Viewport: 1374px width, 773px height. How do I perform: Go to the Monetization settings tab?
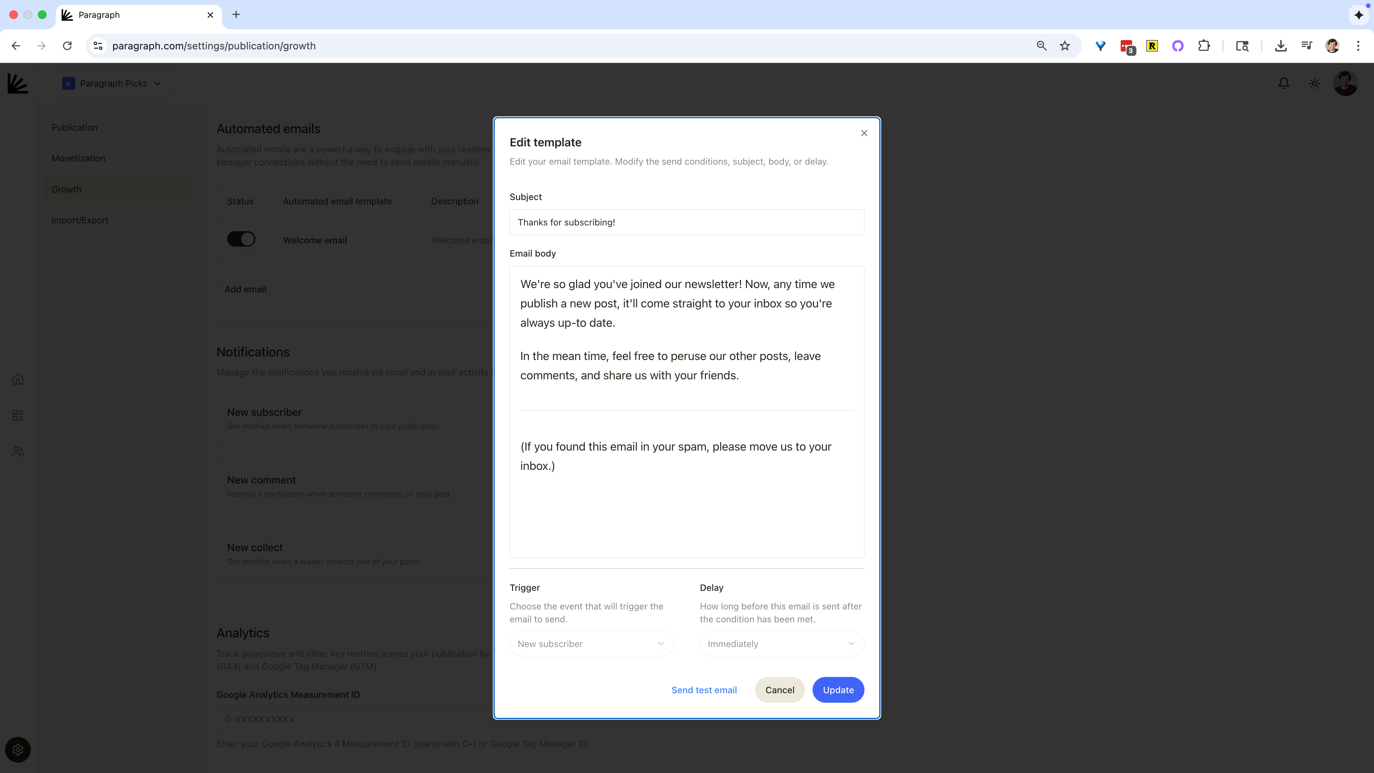(78, 159)
